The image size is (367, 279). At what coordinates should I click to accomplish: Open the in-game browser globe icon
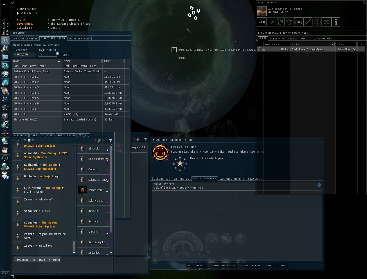pos(5,141)
